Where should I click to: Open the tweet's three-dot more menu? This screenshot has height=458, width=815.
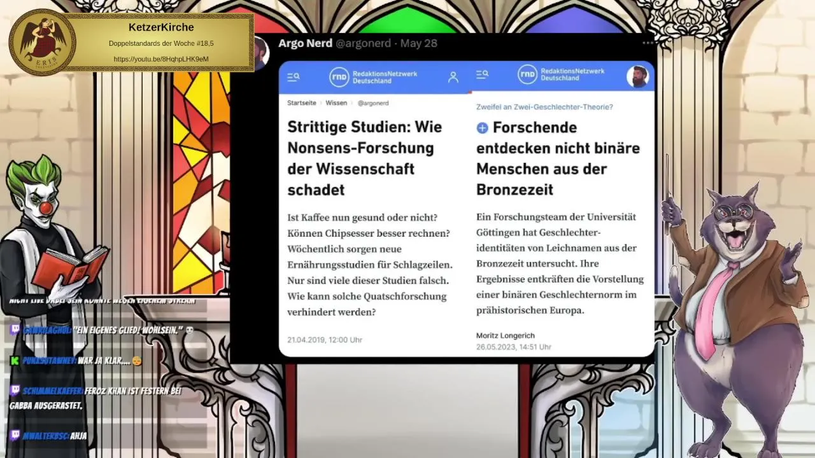648,43
